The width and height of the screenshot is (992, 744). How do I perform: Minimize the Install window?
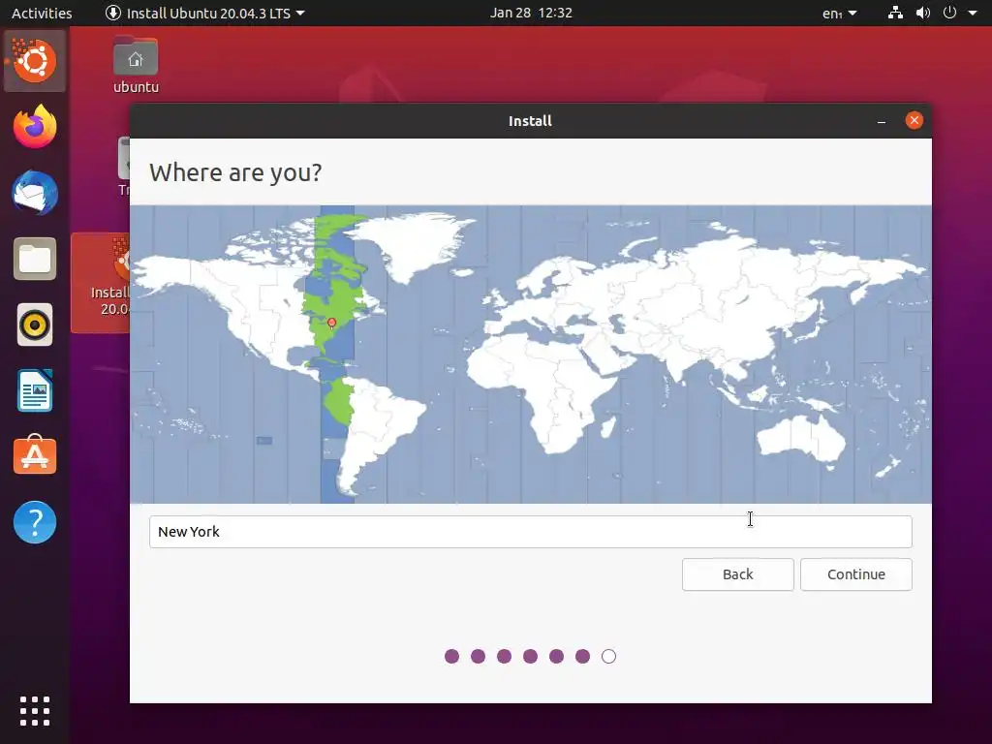point(882,121)
